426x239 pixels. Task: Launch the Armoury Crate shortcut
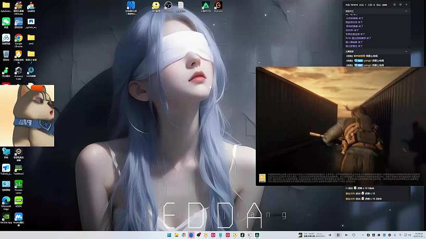tap(18, 73)
